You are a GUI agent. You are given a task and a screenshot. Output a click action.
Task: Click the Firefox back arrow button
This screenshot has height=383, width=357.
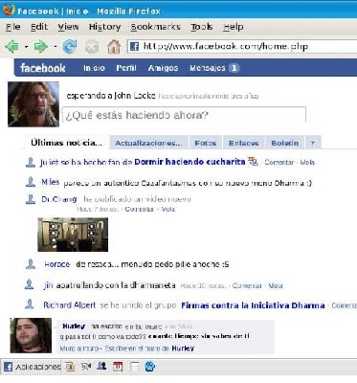(x=12, y=47)
